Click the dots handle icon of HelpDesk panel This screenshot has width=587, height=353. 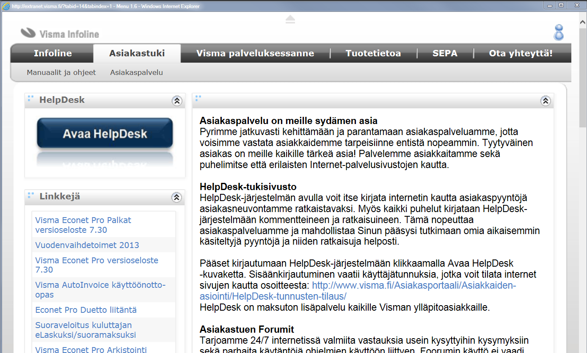click(x=30, y=99)
